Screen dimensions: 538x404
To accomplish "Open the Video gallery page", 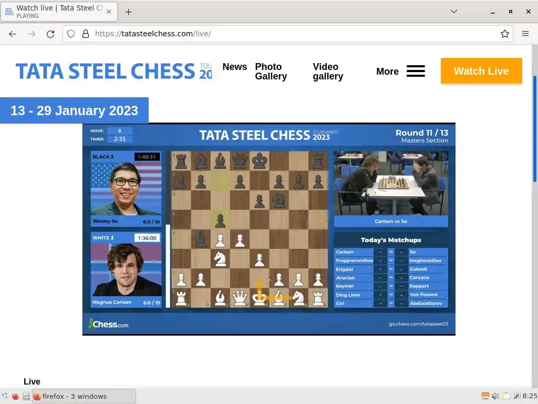I will click(x=328, y=72).
